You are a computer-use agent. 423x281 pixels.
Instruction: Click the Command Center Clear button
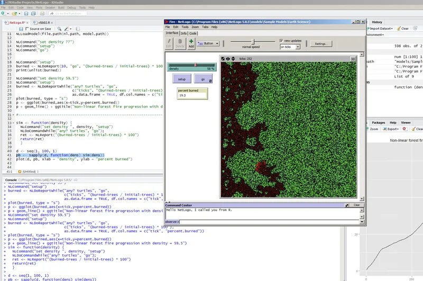356,205
